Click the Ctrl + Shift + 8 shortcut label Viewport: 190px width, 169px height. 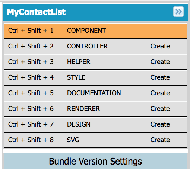[31, 140]
